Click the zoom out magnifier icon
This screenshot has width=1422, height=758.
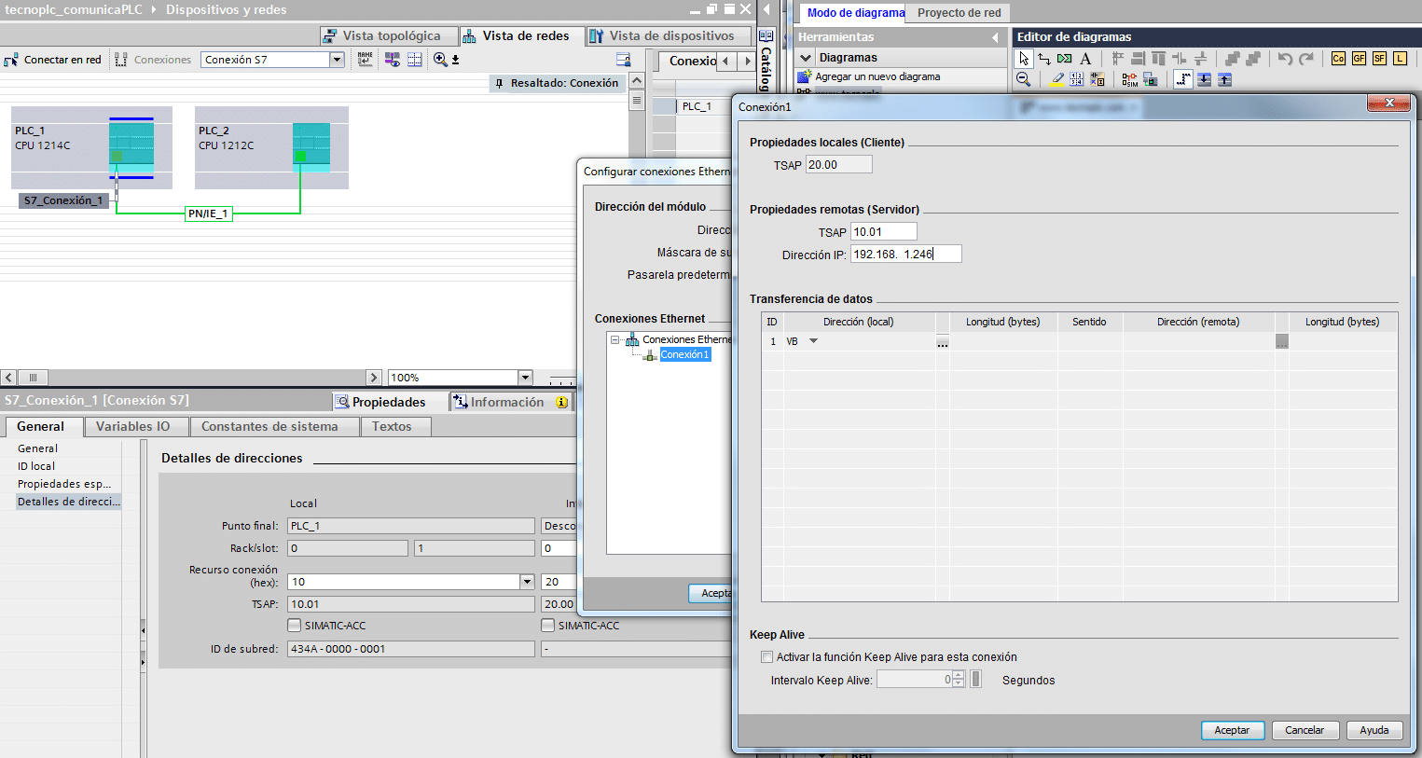point(1024,79)
